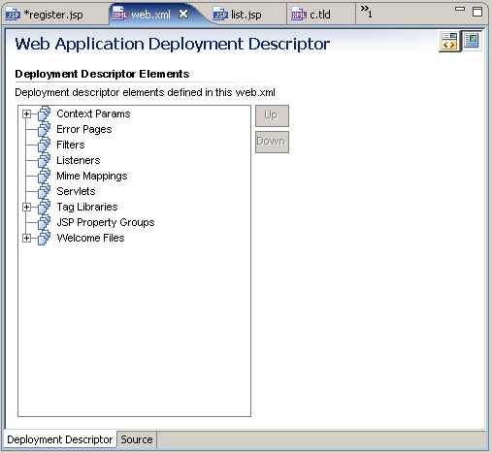Expand the Context Params tree node
492x453 pixels.
(x=26, y=113)
